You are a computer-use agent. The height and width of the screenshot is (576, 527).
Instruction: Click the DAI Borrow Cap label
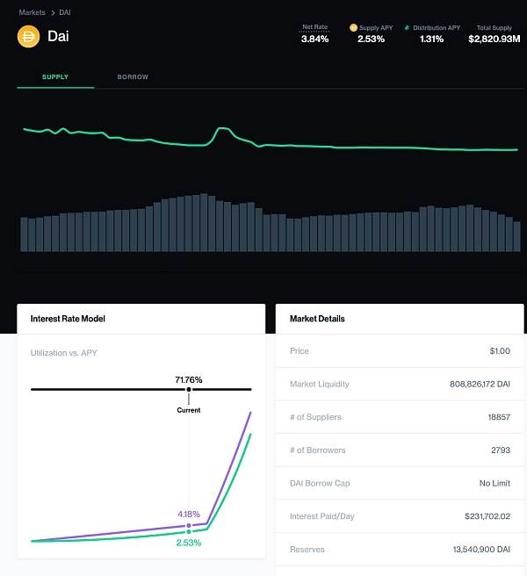click(x=320, y=483)
